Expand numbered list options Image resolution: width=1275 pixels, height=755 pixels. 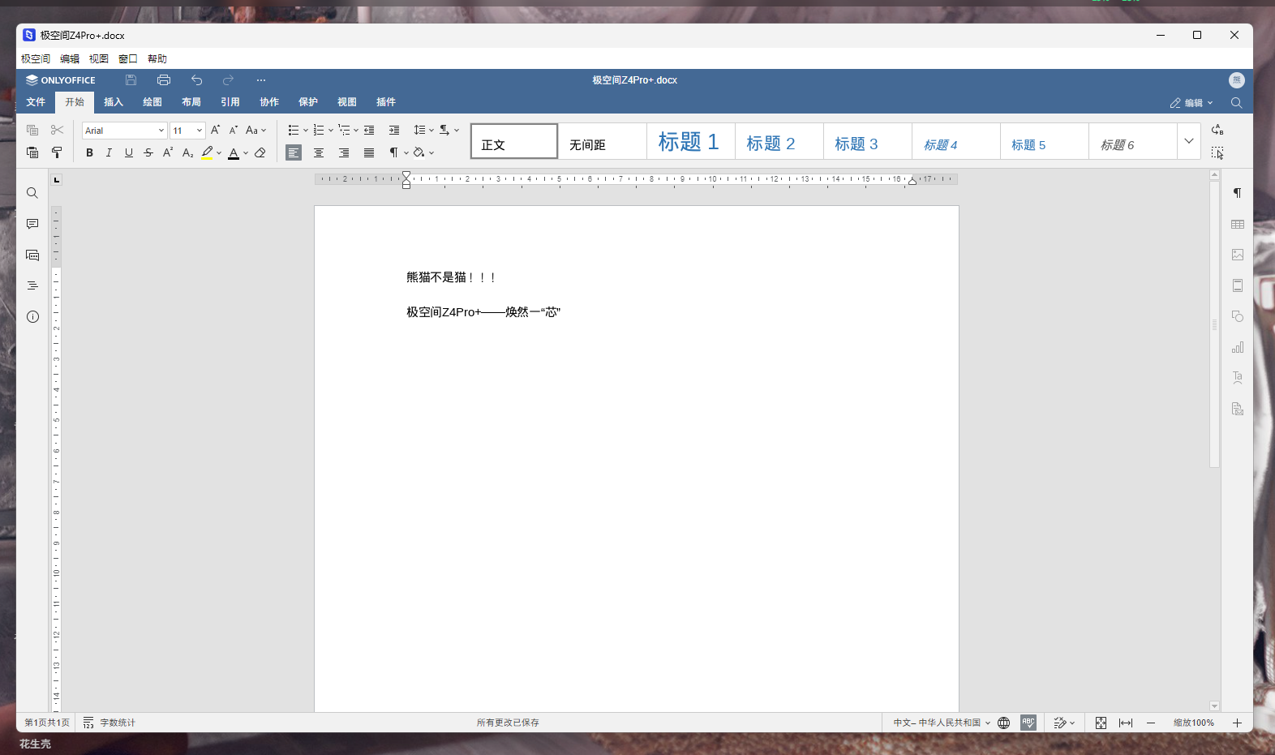[331, 130]
